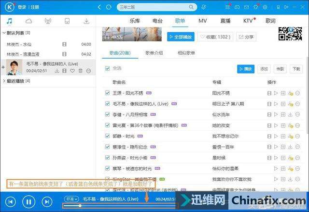This screenshot has height=212, width=309.
Task: Go back with the left arrow
Action: tap(99, 7)
